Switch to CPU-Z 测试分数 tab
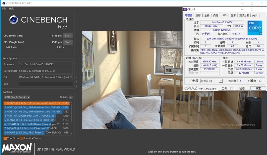This screenshot has width=267, height=155. [244, 15]
